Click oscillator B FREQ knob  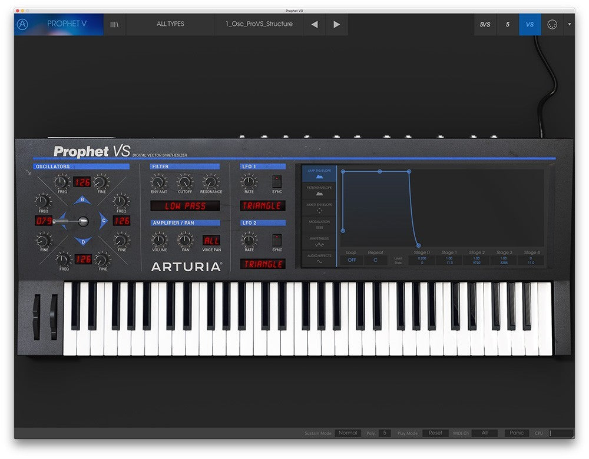(61, 182)
